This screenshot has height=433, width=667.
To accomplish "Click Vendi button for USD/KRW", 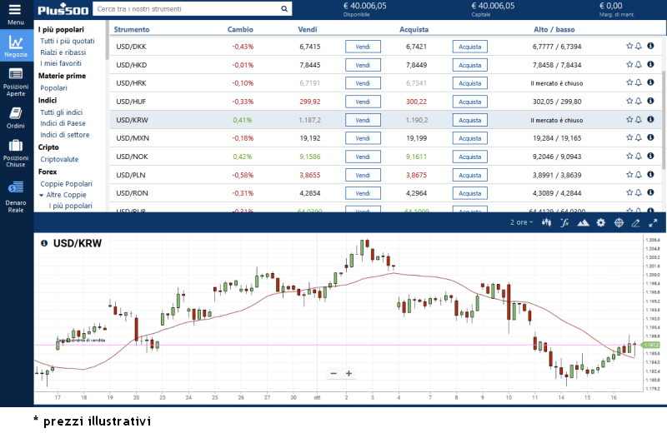I will click(363, 120).
